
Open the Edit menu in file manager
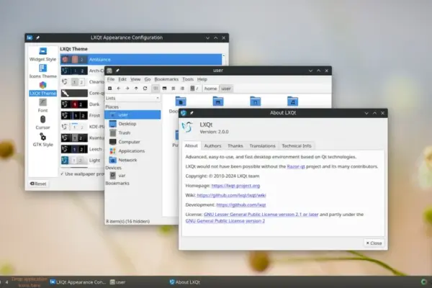coord(122,79)
